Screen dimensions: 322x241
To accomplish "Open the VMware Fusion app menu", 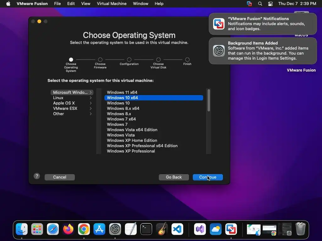I will tap(32, 4).
